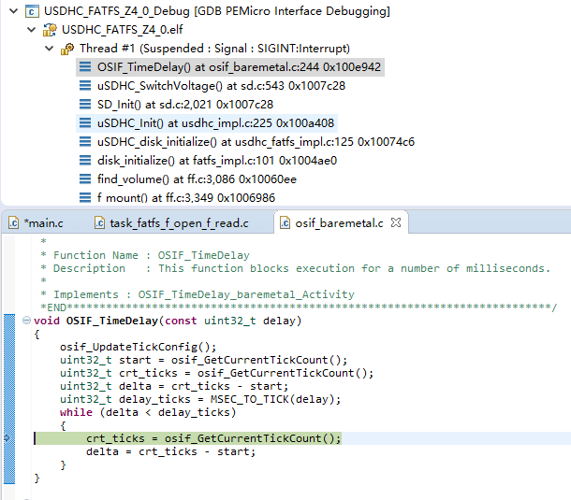This screenshot has width=571, height=500.
Task: Click the while (delta < delay_ticks) line
Action: click(x=148, y=412)
